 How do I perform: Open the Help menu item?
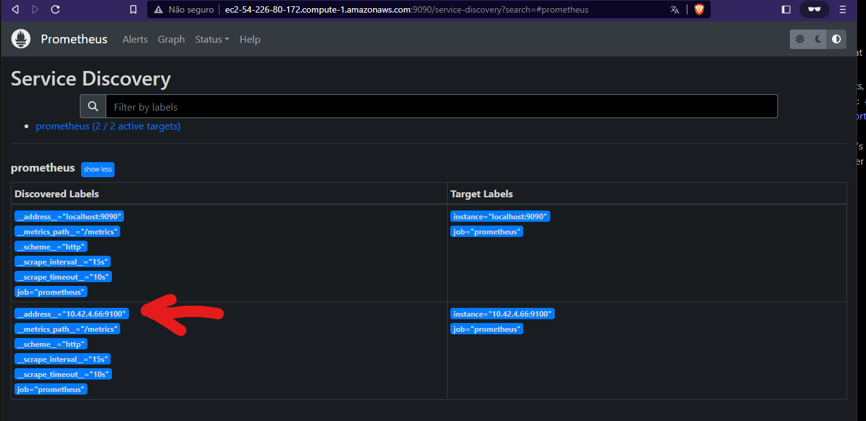250,39
